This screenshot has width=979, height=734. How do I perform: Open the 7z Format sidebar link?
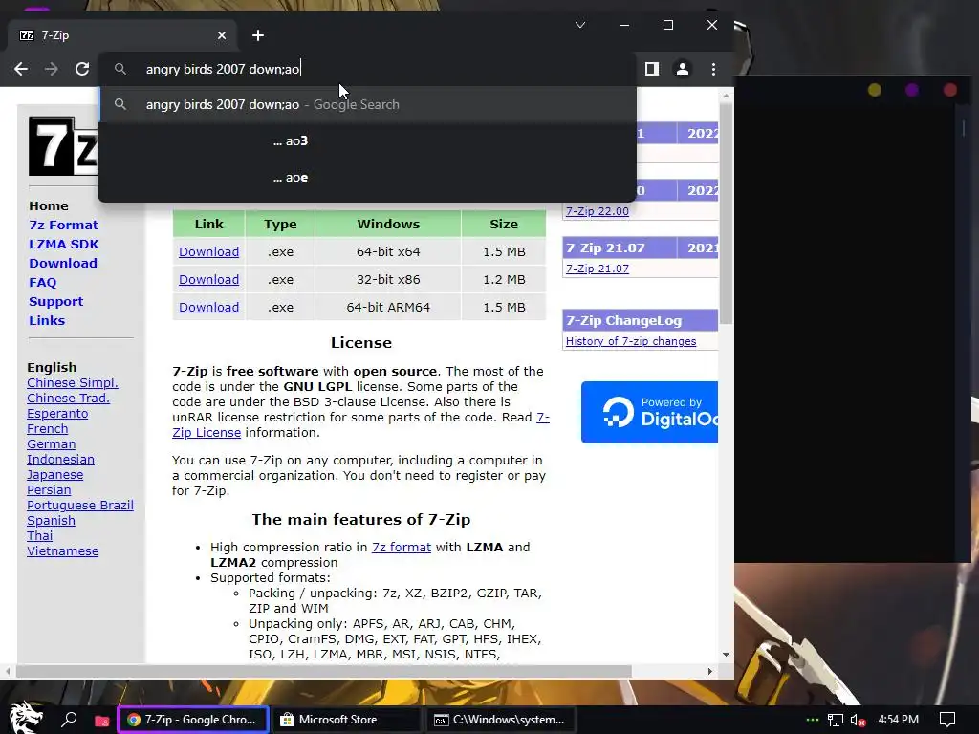63,225
